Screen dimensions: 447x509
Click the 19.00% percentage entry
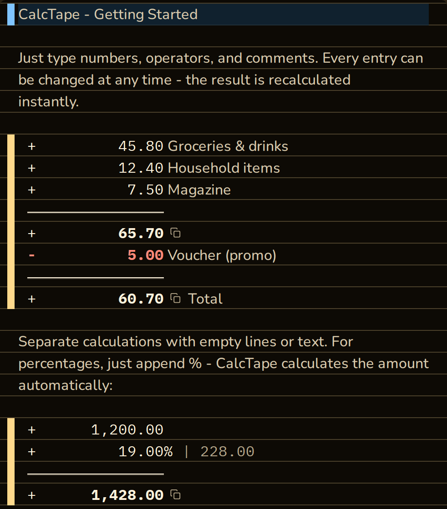tap(145, 452)
